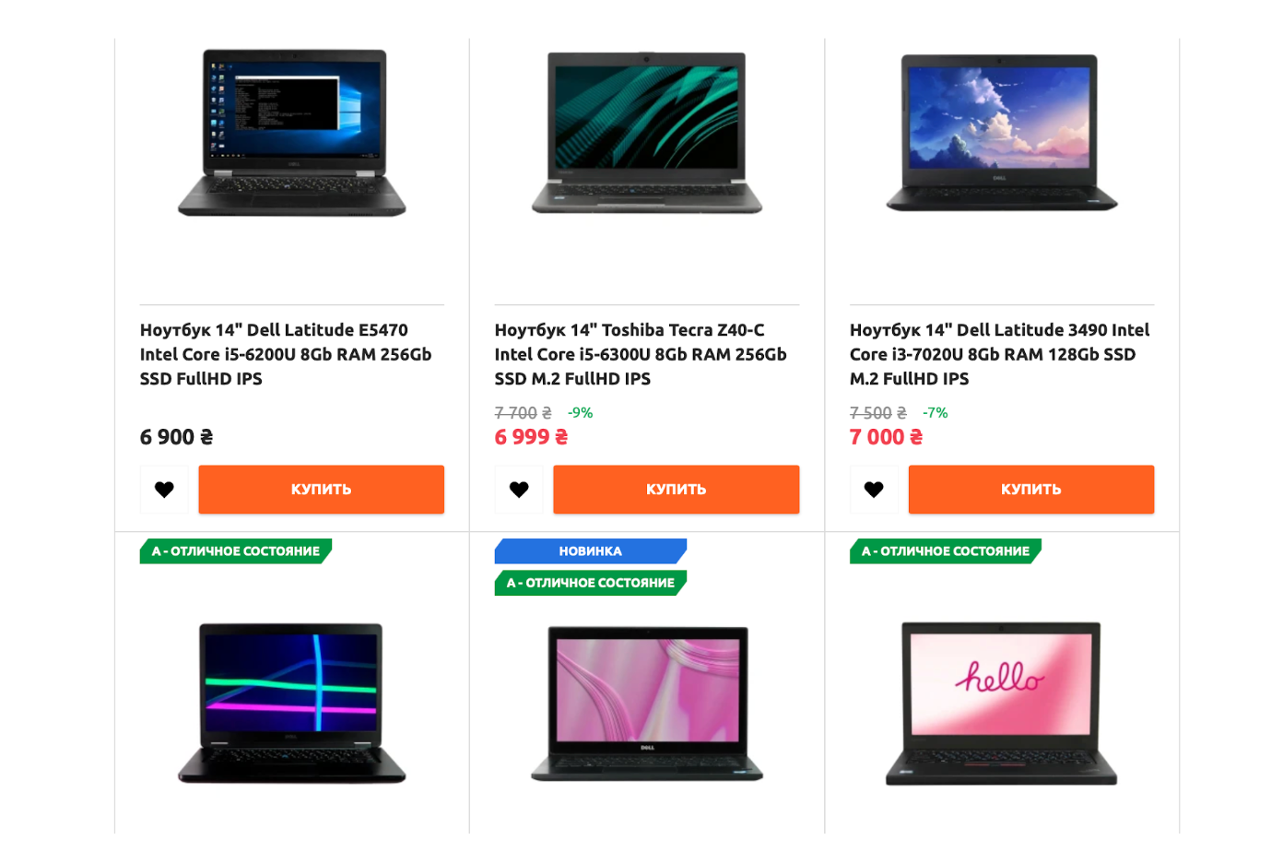This screenshot has height=852, width=1283.
Task: Open Dell laptop image with pink wallpaper
Action: click(x=647, y=704)
